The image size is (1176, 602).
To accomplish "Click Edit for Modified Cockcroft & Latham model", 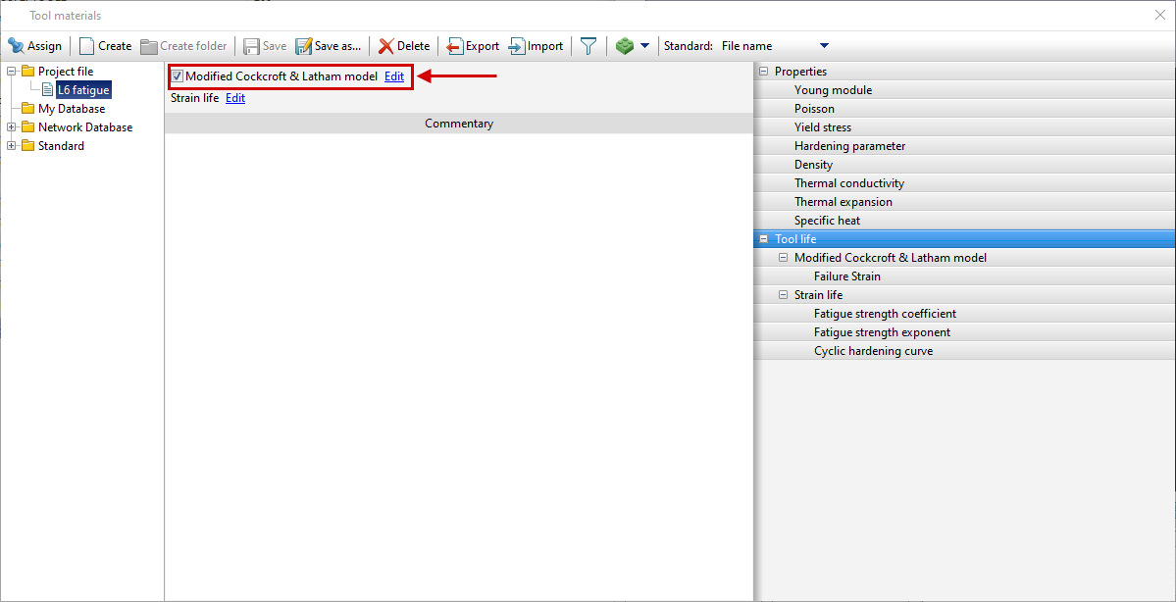I will tap(394, 75).
